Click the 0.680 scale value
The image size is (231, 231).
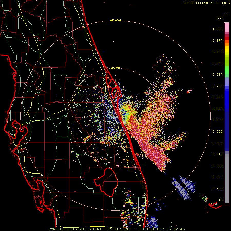[217, 97]
